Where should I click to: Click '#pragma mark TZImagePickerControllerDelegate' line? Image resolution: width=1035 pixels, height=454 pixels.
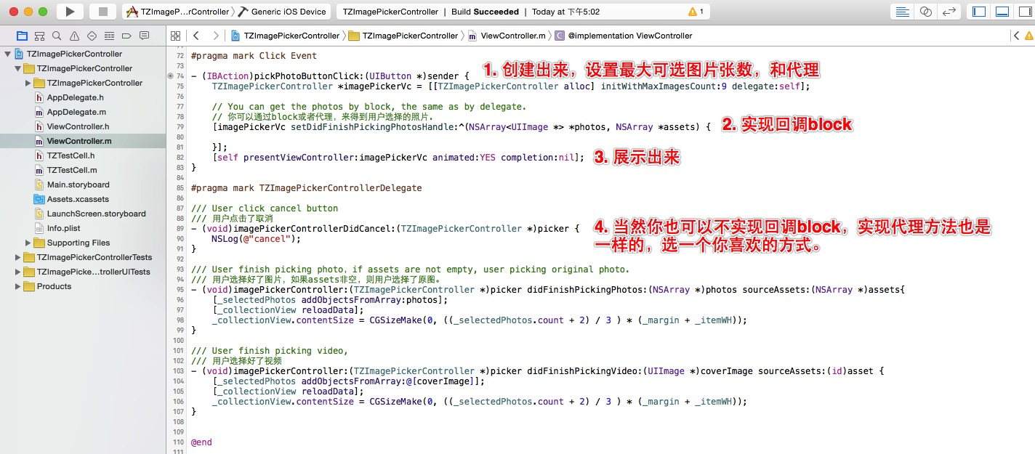[x=307, y=187]
